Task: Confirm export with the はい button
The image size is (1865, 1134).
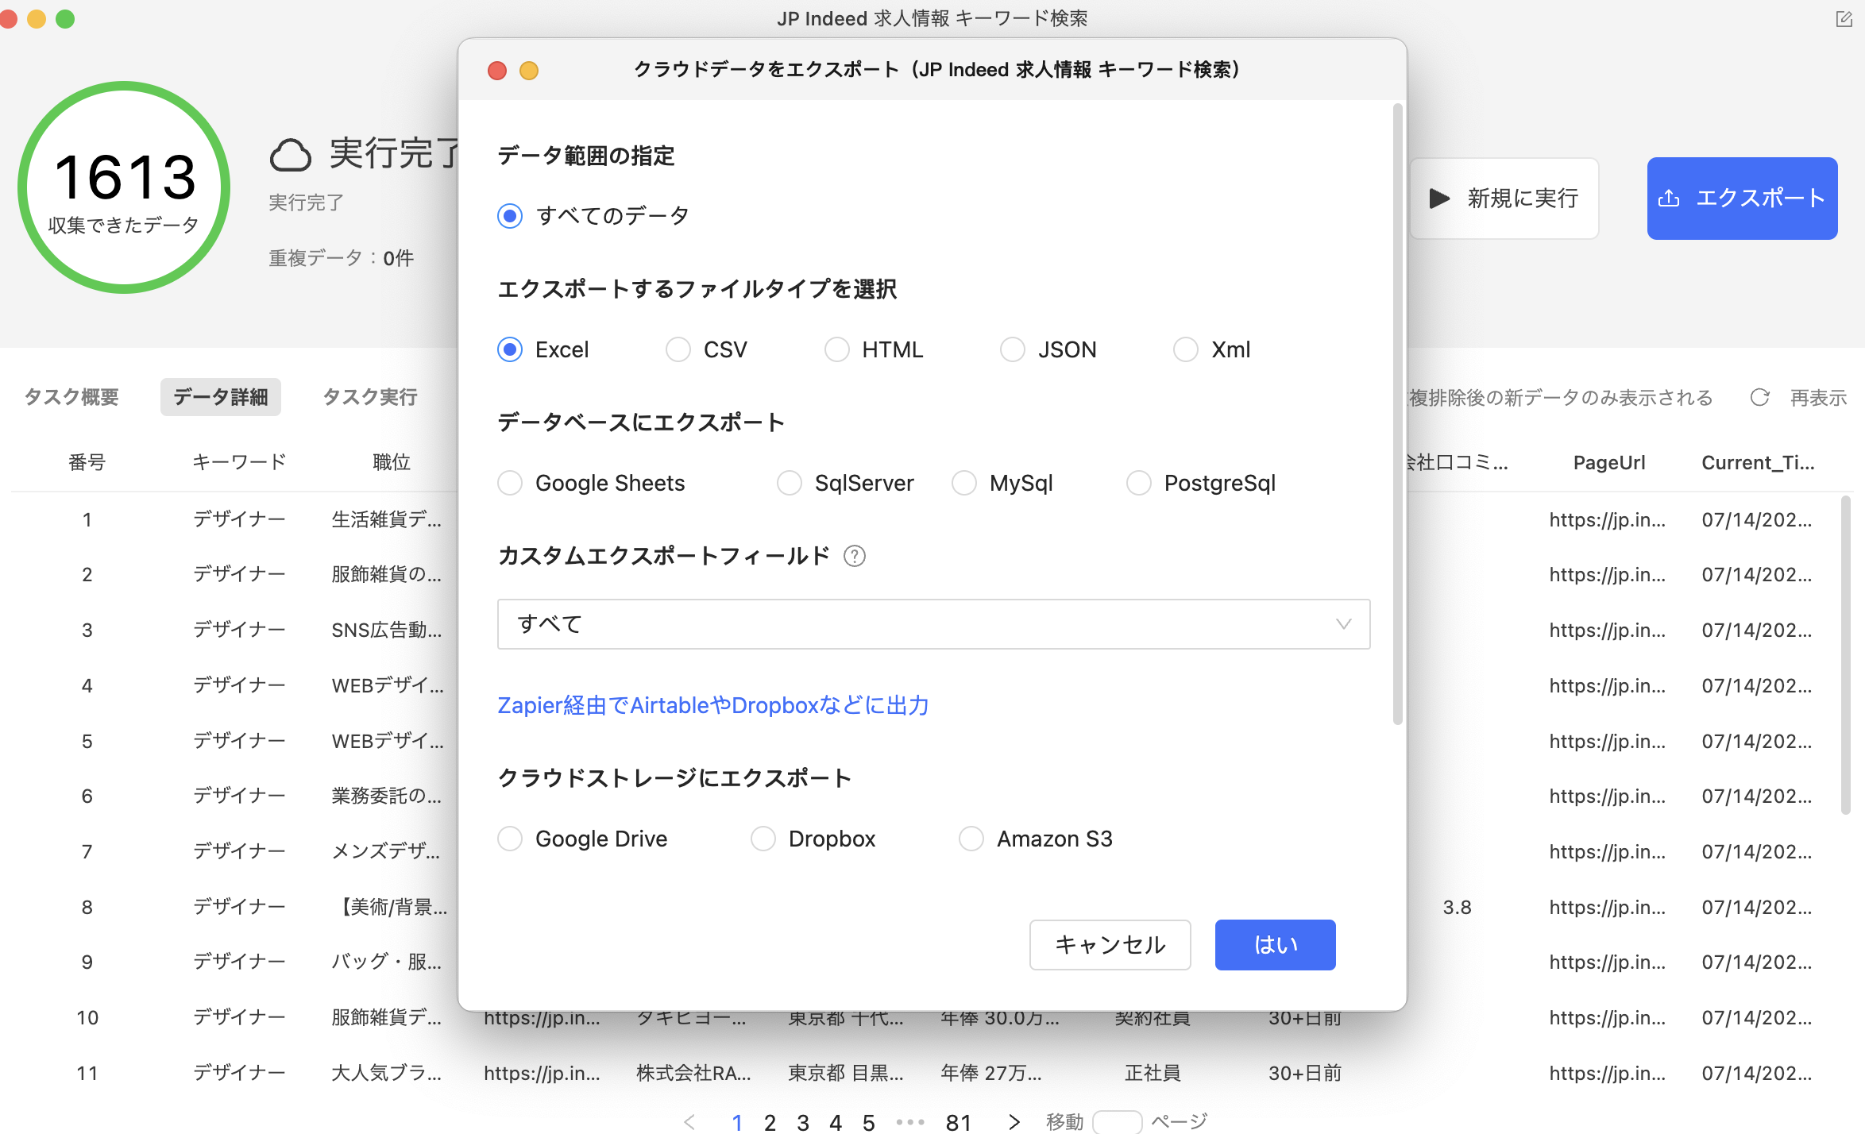Action: [x=1276, y=945]
